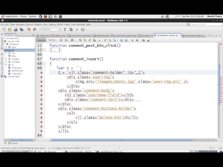The image size is (223, 167).
Task: Toggle the History view button
Action: (52, 40)
